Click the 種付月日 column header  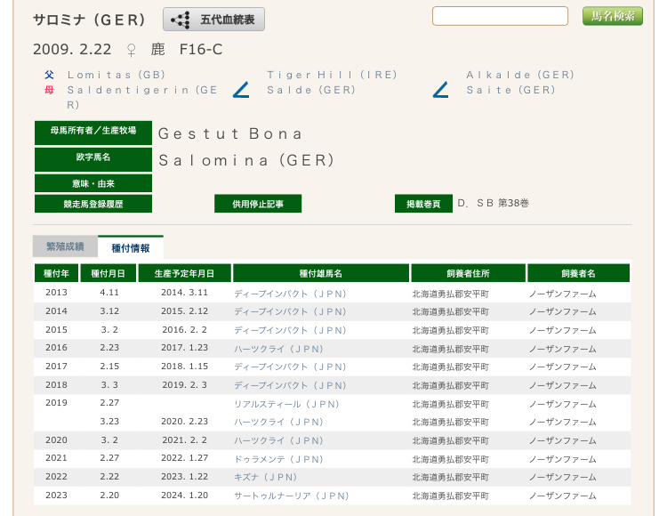pos(108,273)
